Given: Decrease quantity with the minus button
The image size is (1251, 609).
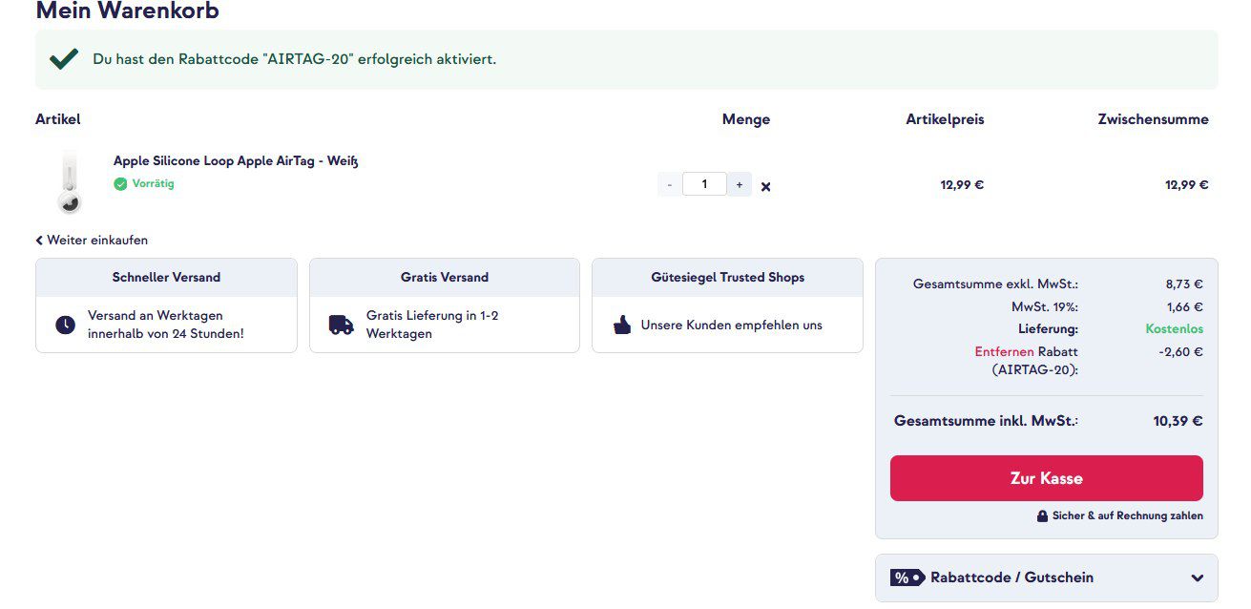Looking at the screenshot, I should click(x=670, y=184).
